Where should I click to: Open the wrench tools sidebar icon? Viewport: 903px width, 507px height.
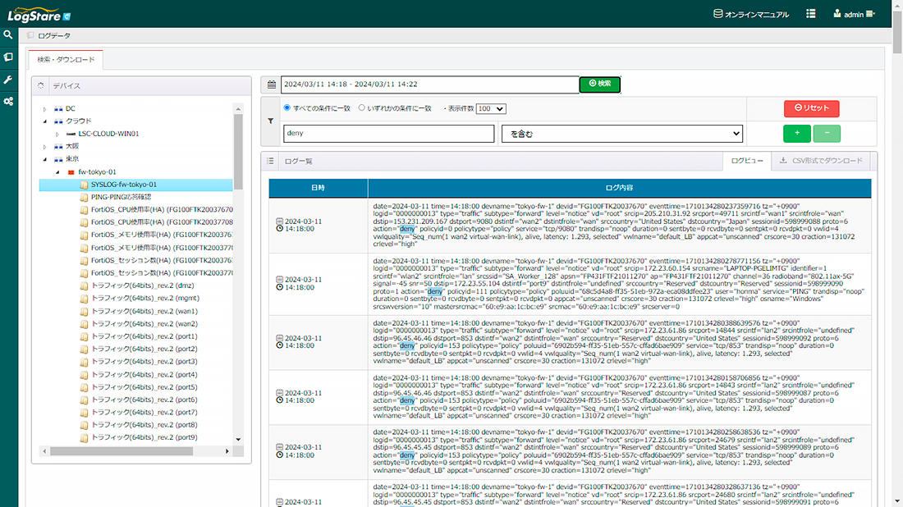pyautogui.click(x=8, y=80)
